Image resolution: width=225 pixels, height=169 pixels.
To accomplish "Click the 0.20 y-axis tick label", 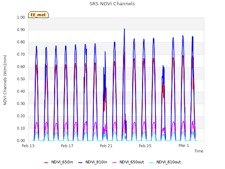I will (21, 116).
